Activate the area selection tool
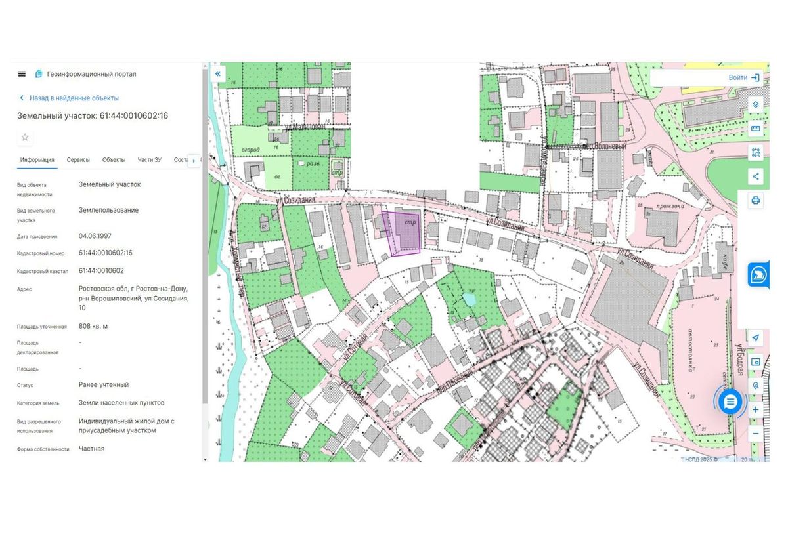 click(x=756, y=152)
